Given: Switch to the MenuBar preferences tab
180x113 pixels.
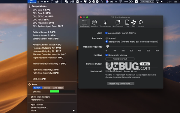Looking at the screenshot, I should click(94, 24).
